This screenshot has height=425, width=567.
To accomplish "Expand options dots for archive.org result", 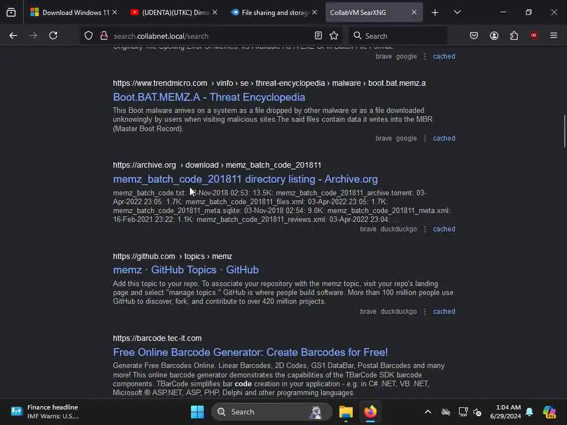I will point(425,229).
